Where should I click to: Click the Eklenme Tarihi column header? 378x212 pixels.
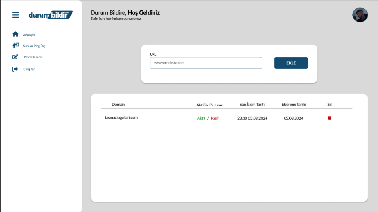pyautogui.click(x=294, y=104)
